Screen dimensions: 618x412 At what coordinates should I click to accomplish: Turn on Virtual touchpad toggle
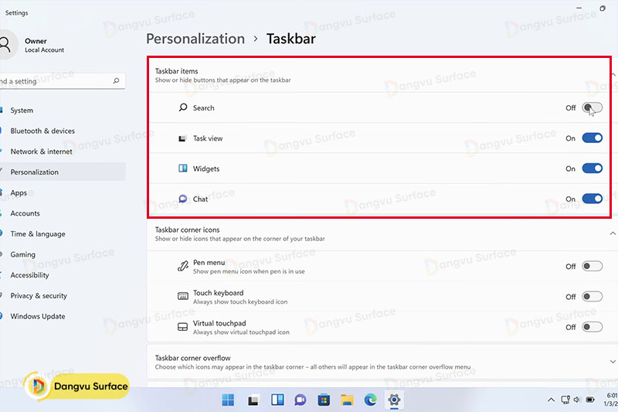click(x=592, y=327)
